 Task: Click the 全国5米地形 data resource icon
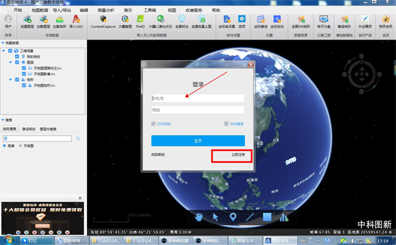tap(301, 19)
